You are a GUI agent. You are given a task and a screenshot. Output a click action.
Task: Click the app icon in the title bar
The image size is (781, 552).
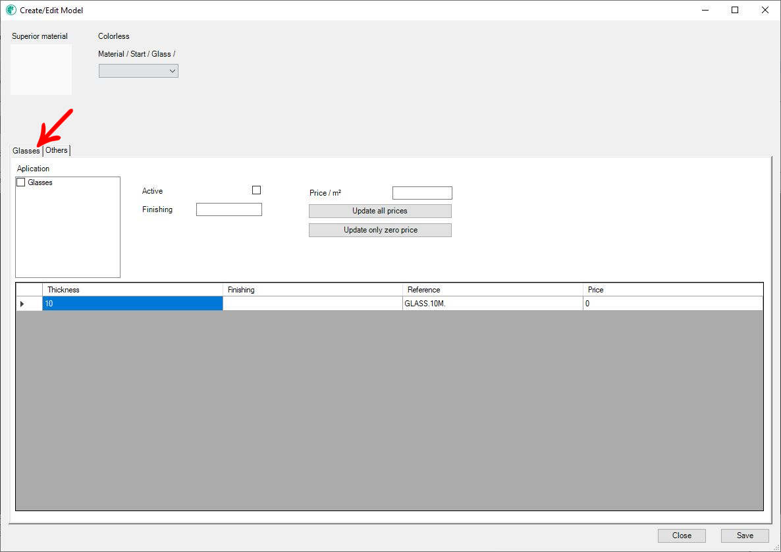tap(11, 10)
